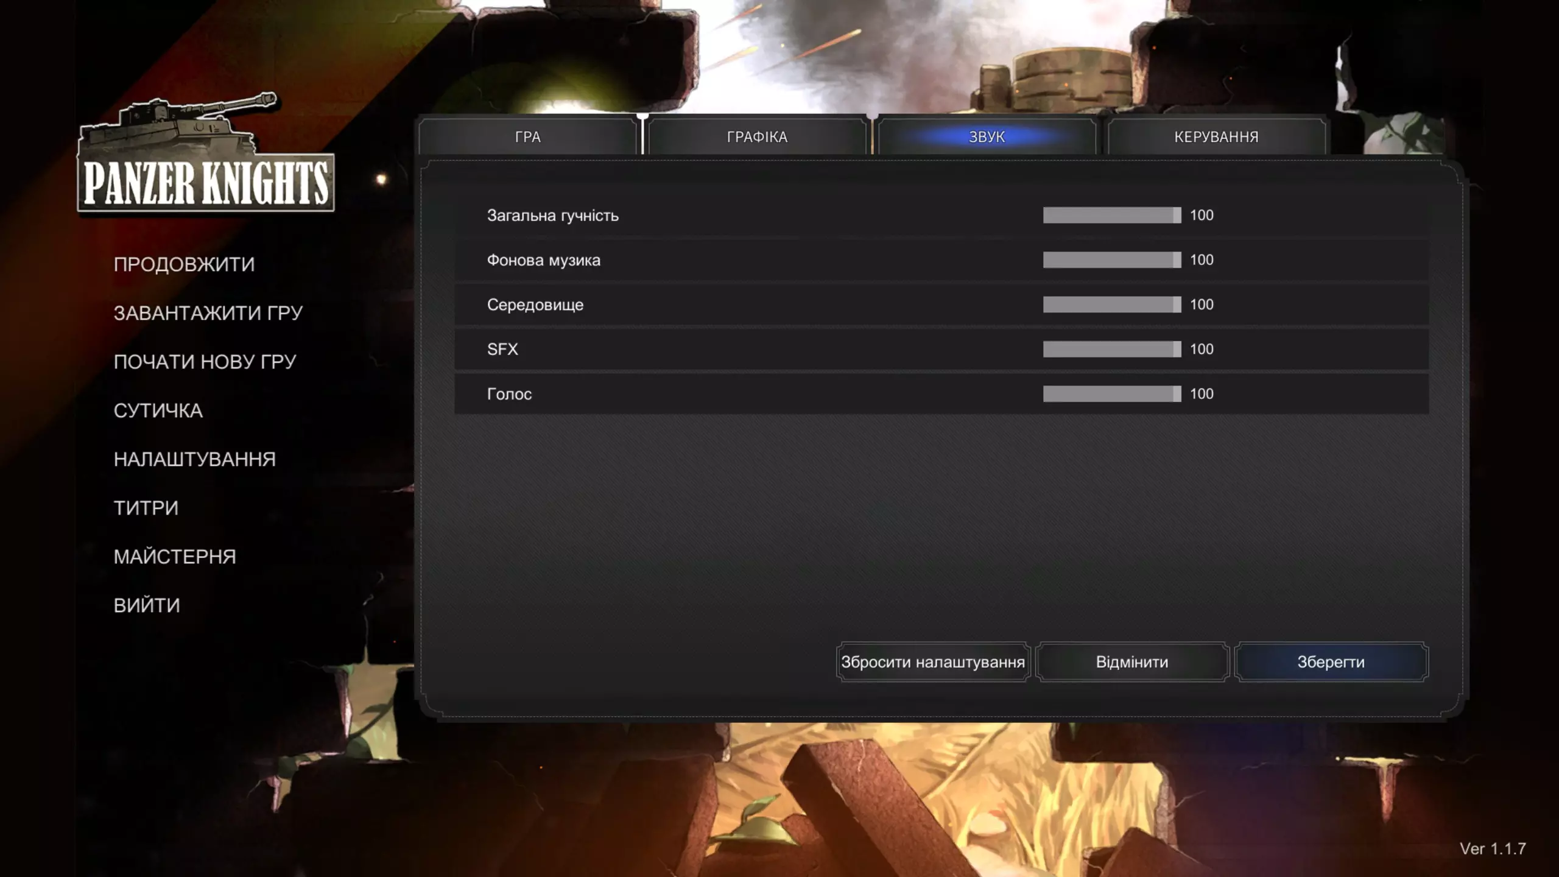Adjust the Голос volume slider
Viewport: 1559px width, 877px height.
[1111, 394]
